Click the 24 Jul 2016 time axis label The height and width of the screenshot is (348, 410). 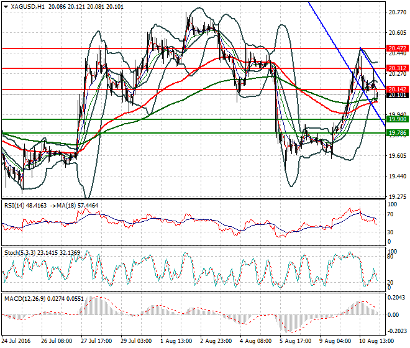point(16,341)
